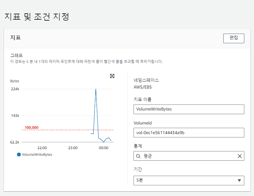This screenshot has height=196, width=254.
Task: Click the 편집 button in 지표 panel
Action: point(234,38)
